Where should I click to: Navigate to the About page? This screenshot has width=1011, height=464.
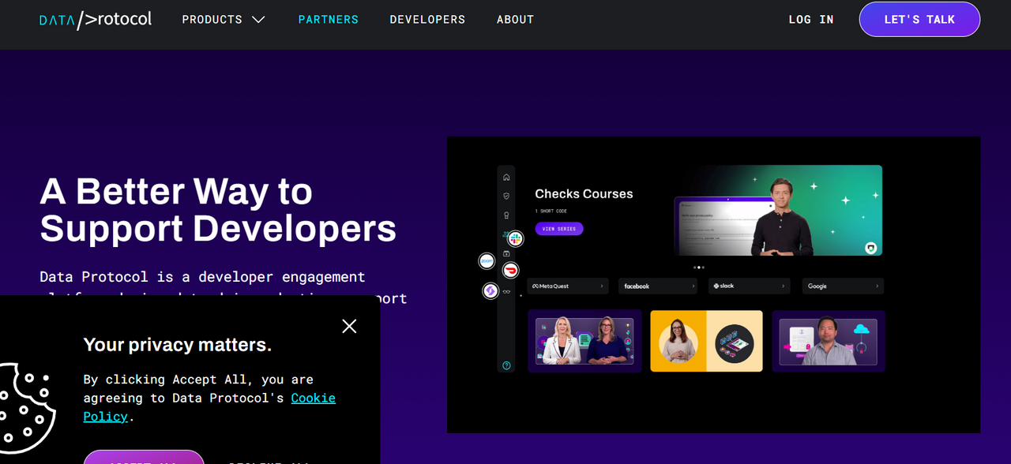515,19
